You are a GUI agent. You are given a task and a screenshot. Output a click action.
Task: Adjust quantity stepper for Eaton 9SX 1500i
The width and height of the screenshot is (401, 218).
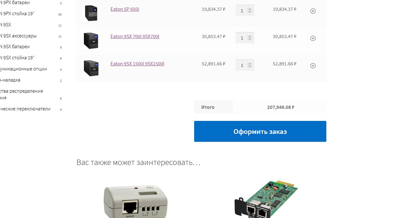point(250,65)
